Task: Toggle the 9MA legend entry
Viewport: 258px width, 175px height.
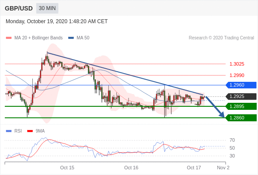Action: point(40,131)
